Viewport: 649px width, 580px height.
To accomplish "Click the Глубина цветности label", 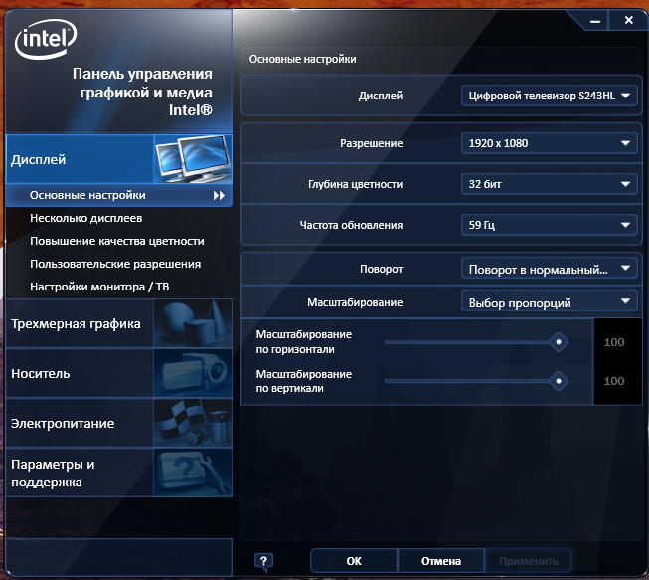I will click(x=355, y=184).
